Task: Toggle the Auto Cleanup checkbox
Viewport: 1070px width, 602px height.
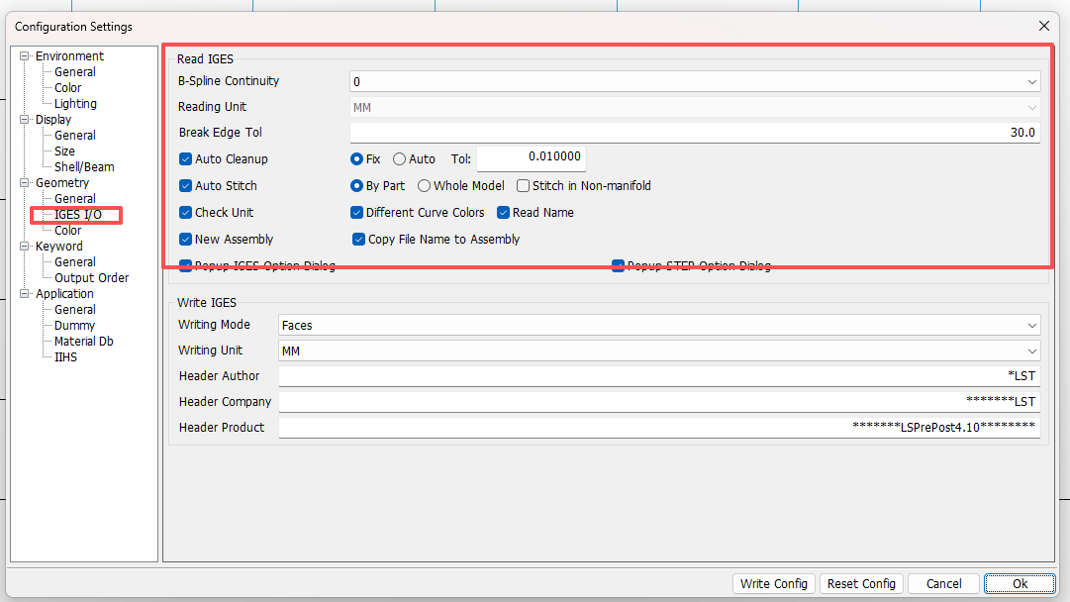Action: click(186, 159)
